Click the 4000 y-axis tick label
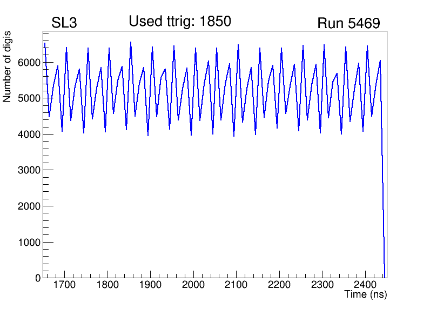Viewport: 430px width, 309px height. click(31, 135)
